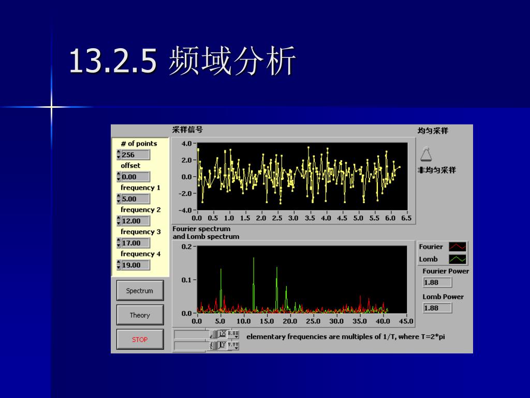Click the yellow sampled signal plot

coord(302,177)
